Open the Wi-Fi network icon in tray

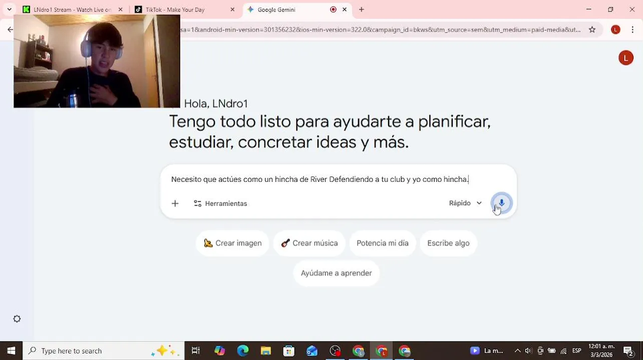tap(563, 350)
